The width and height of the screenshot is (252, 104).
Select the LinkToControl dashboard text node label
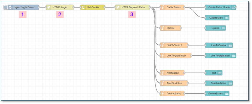click(x=219, y=45)
